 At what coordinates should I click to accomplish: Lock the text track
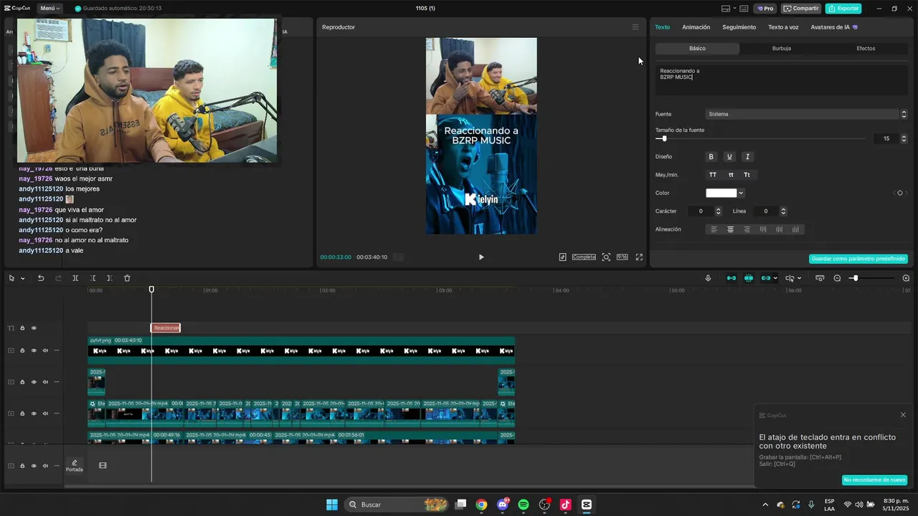[22, 328]
